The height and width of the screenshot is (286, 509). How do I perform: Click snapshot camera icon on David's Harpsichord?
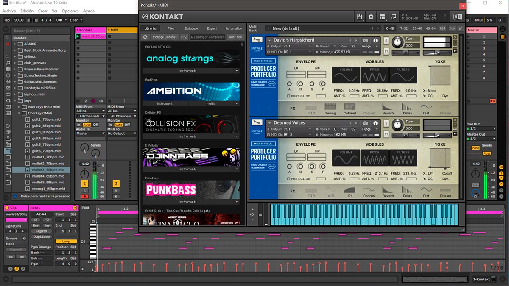click(365, 40)
